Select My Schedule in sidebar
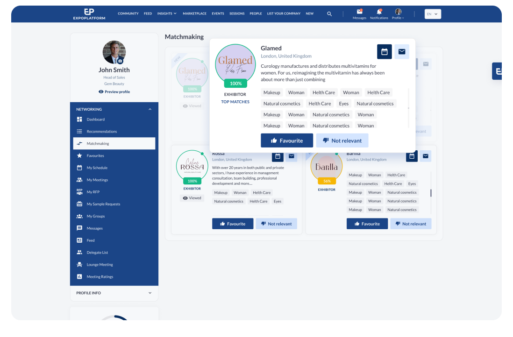513x337 pixels. pos(97,168)
